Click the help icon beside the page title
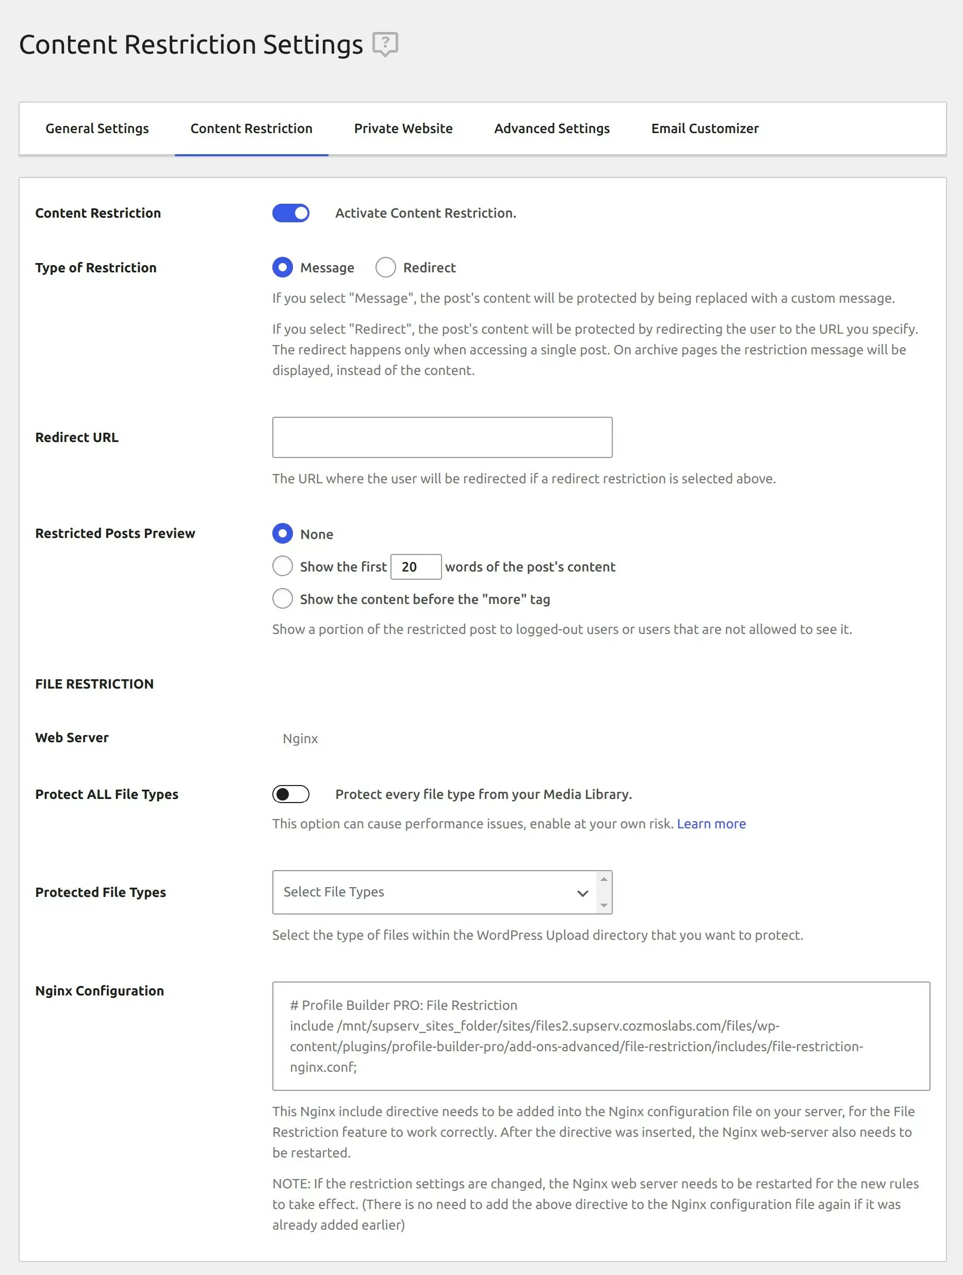963x1275 pixels. click(x=385, y=44)
